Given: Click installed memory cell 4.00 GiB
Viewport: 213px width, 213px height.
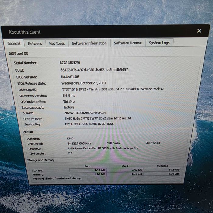Looking at the screenshot, I should (162, 174).
